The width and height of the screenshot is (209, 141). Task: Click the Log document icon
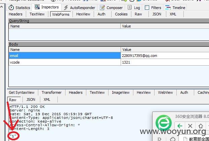click(129, 7)
